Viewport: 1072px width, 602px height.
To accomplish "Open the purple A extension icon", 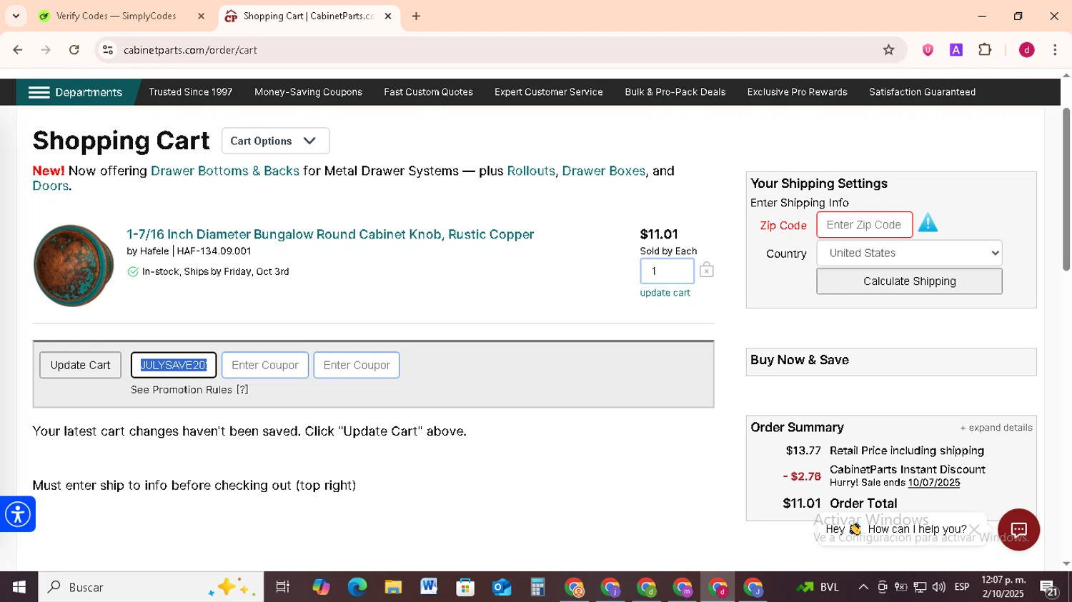I will coord(956,50).
